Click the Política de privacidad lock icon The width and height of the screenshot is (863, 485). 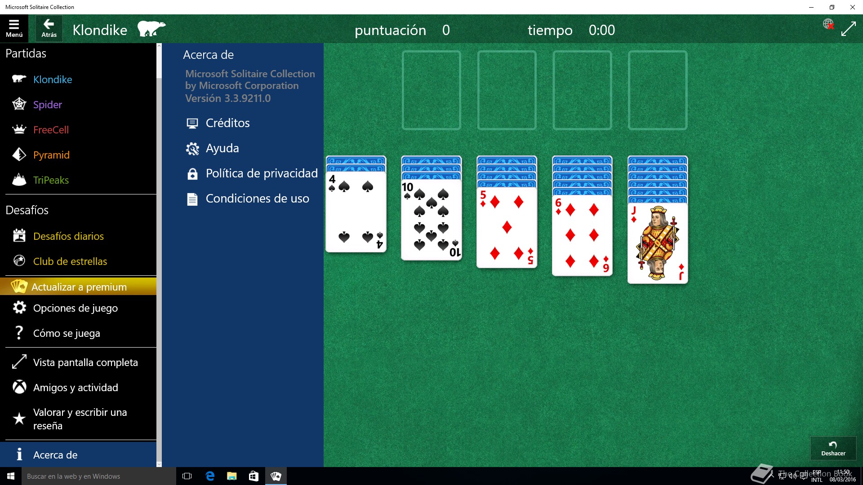click(x=192, y=174)
